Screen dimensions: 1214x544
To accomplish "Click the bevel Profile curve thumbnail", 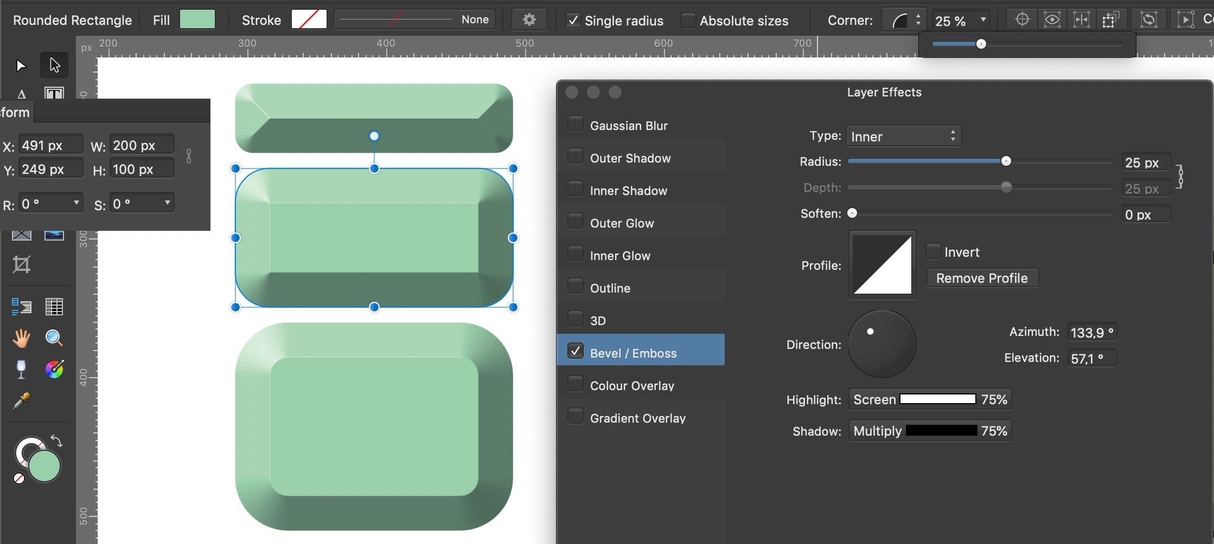I will (883, 265).
